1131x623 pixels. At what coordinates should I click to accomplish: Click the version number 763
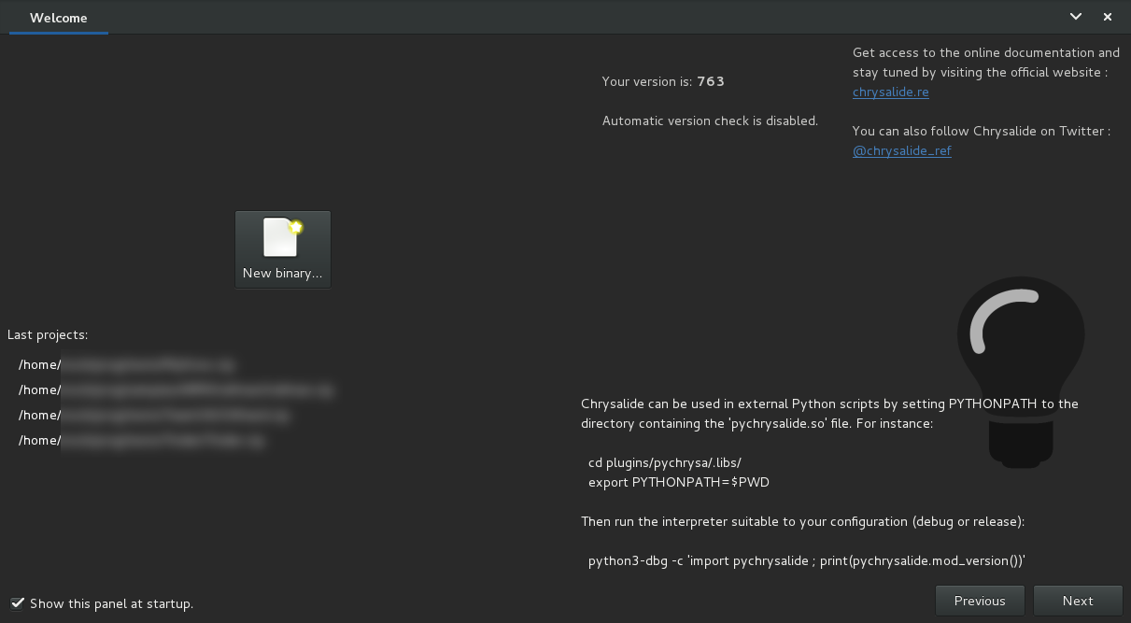point(711,81)
